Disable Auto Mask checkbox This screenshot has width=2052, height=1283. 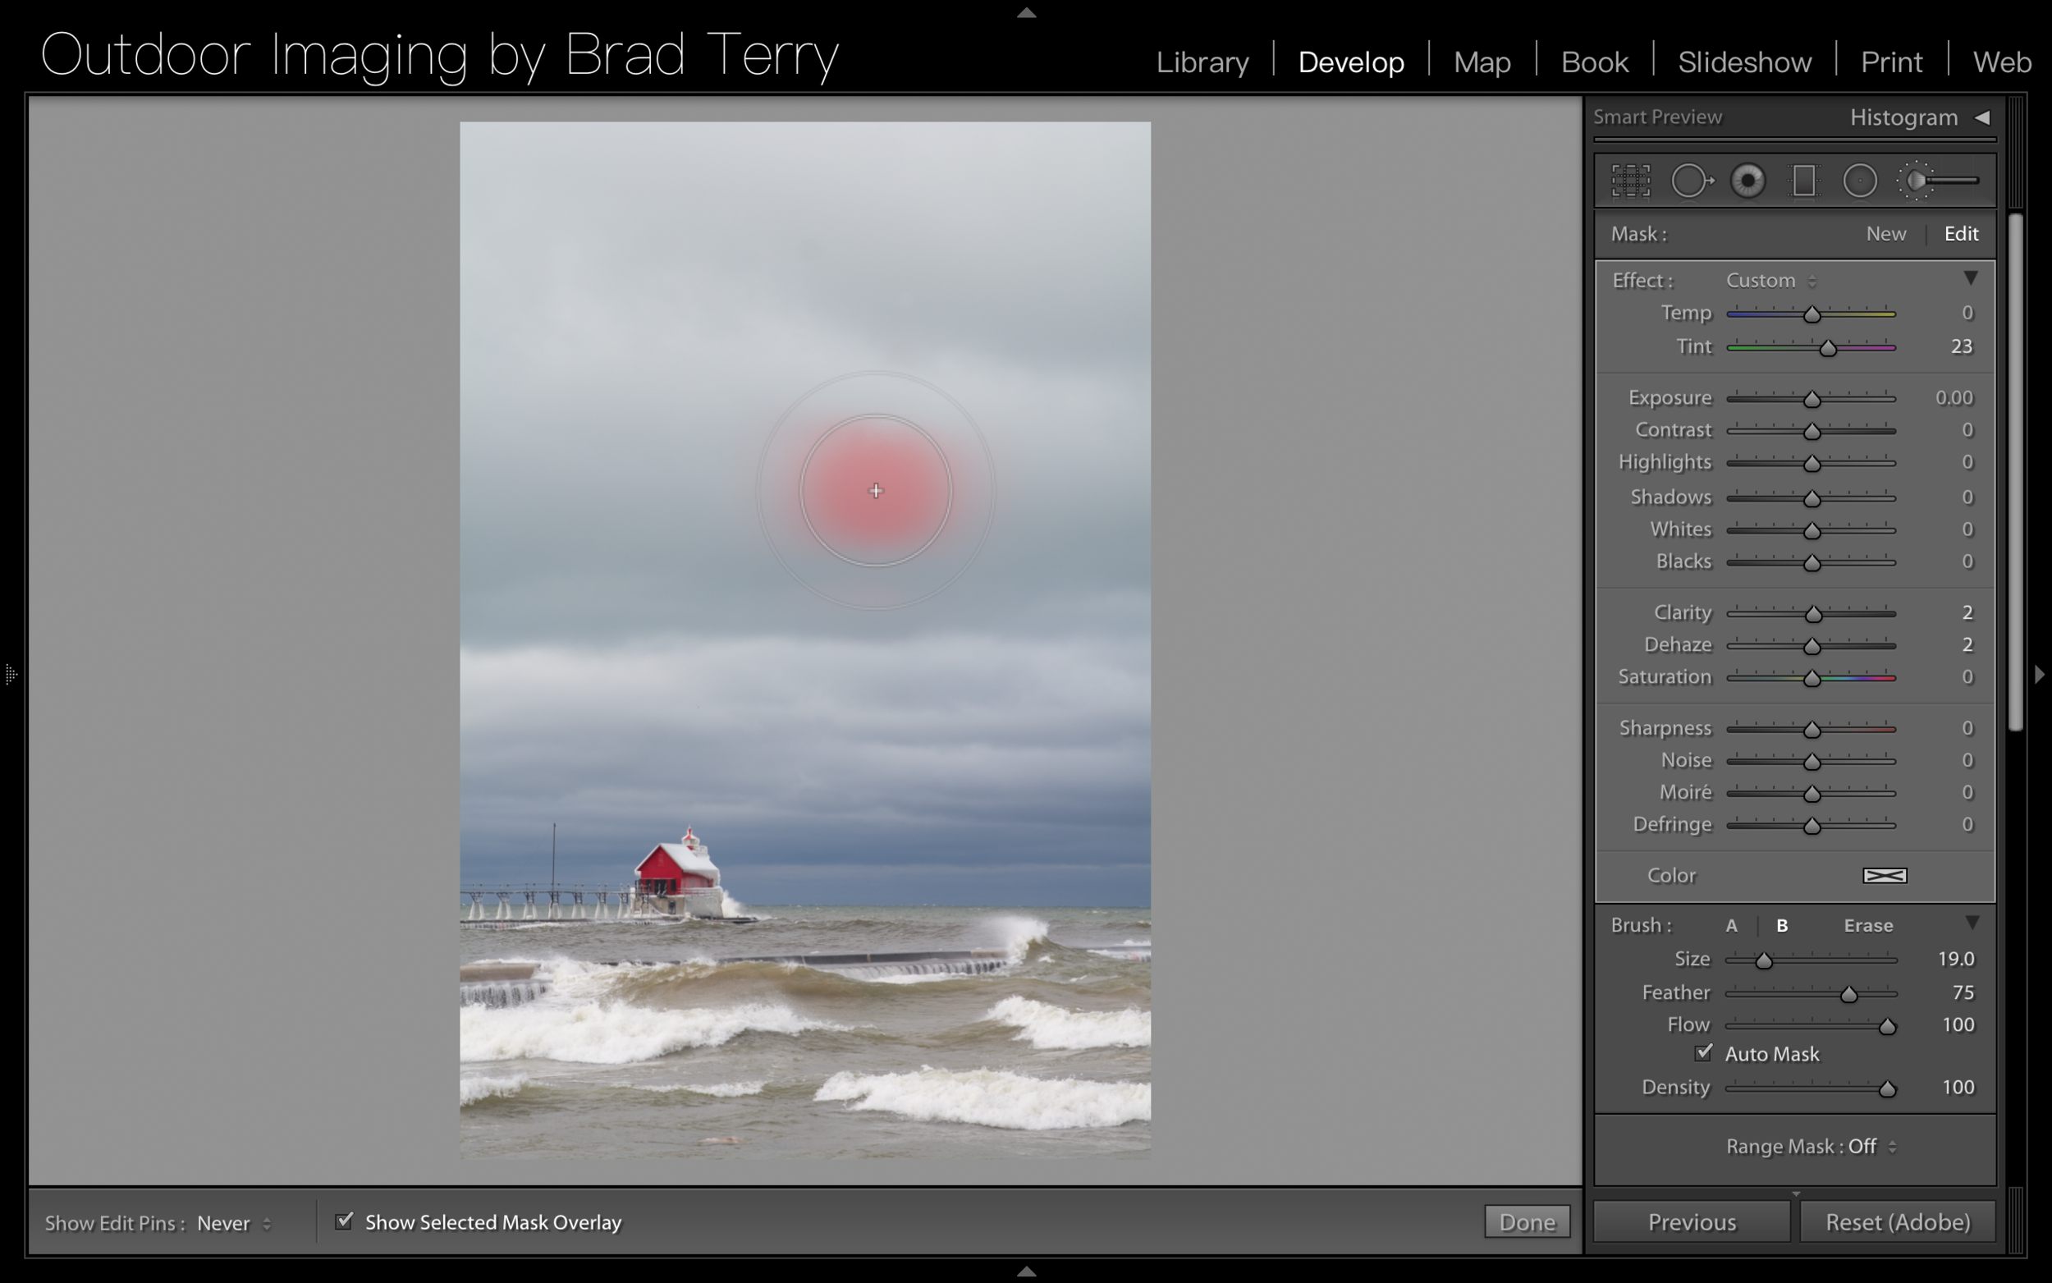tap(1703, 1053)
